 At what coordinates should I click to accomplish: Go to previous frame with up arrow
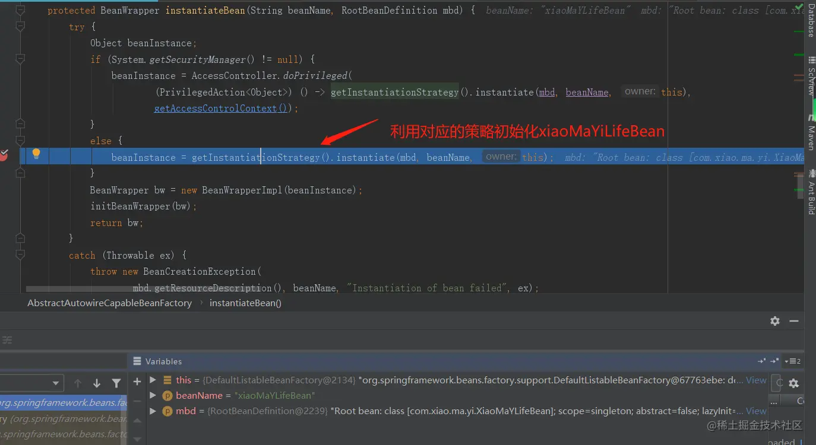[x=78, y=383]
